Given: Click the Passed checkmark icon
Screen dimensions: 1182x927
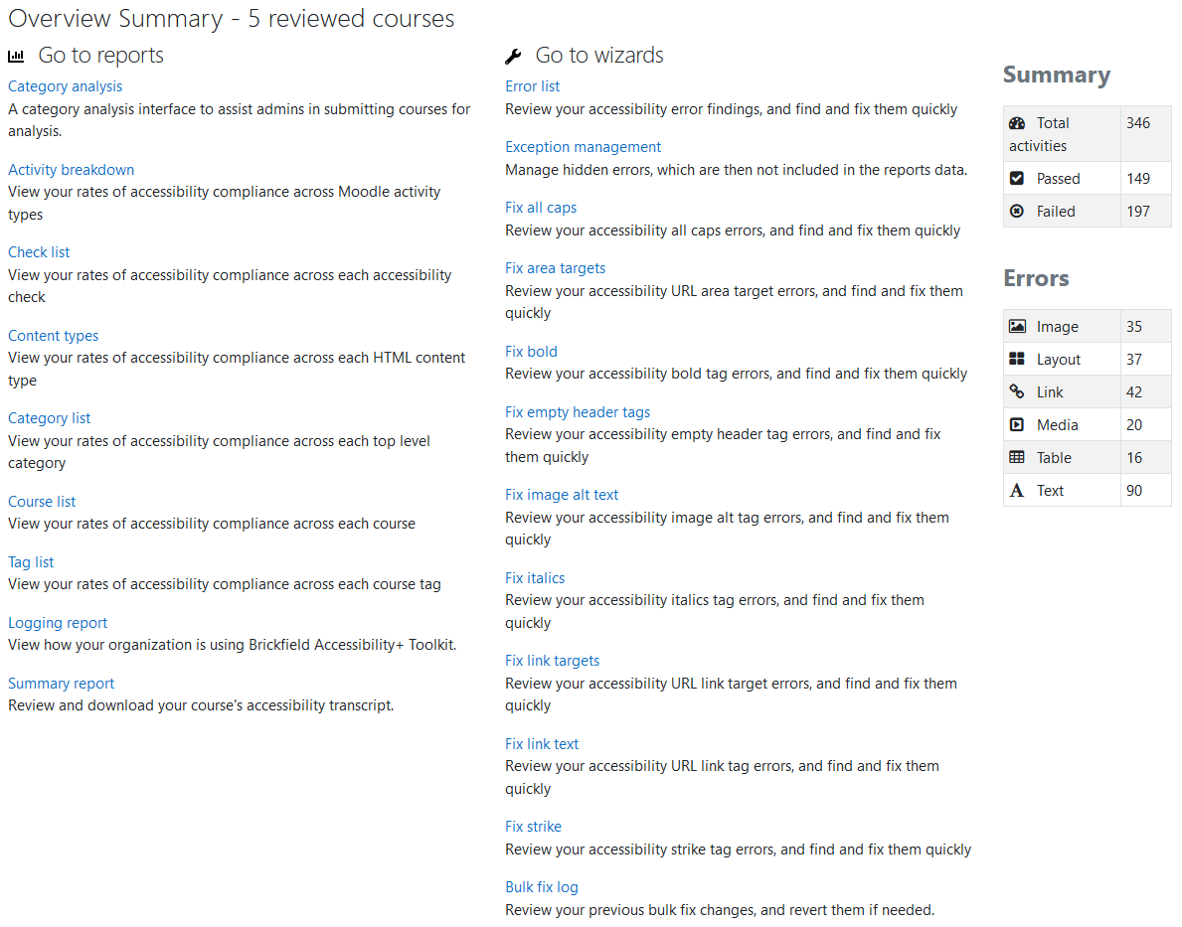Looking at the screenshot, I should point(1017,179).
